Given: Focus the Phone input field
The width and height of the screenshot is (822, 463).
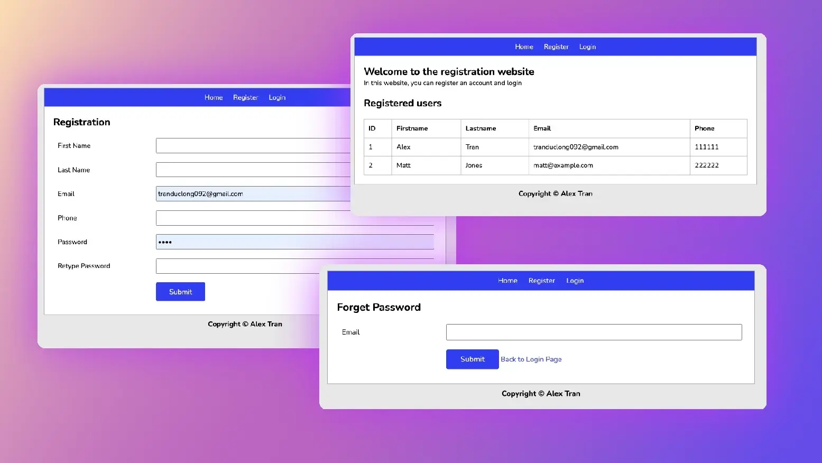Looking at the screenshot, I should point(295,218).
